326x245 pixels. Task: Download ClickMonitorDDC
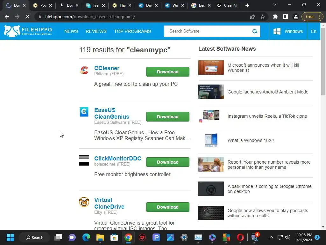167,162
